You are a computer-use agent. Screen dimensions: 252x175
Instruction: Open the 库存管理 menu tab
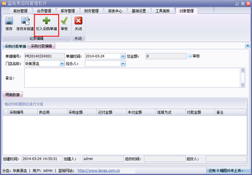tap(68, 11)
